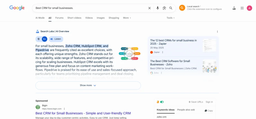Open the Google apps grid
Screen dimensions: 256x119
pos(242,8)
